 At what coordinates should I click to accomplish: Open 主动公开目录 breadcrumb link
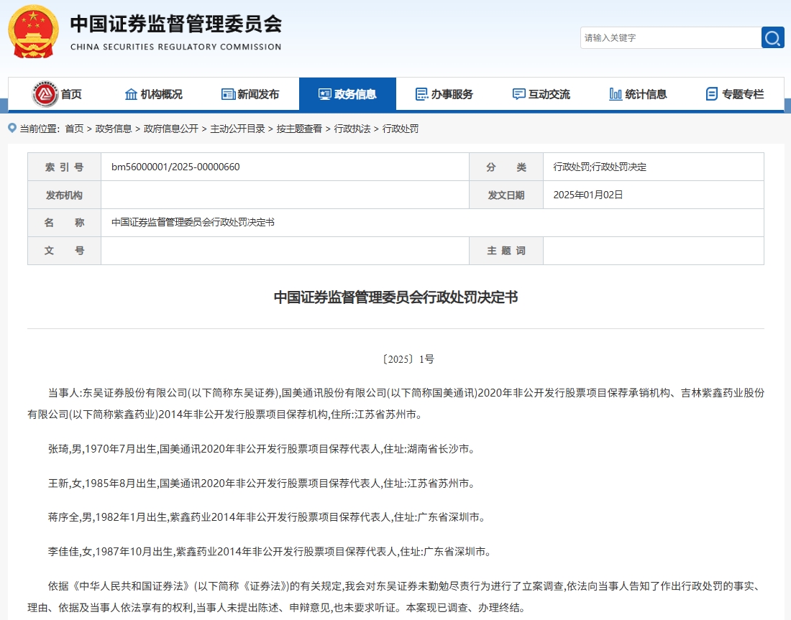click(237, 129)
